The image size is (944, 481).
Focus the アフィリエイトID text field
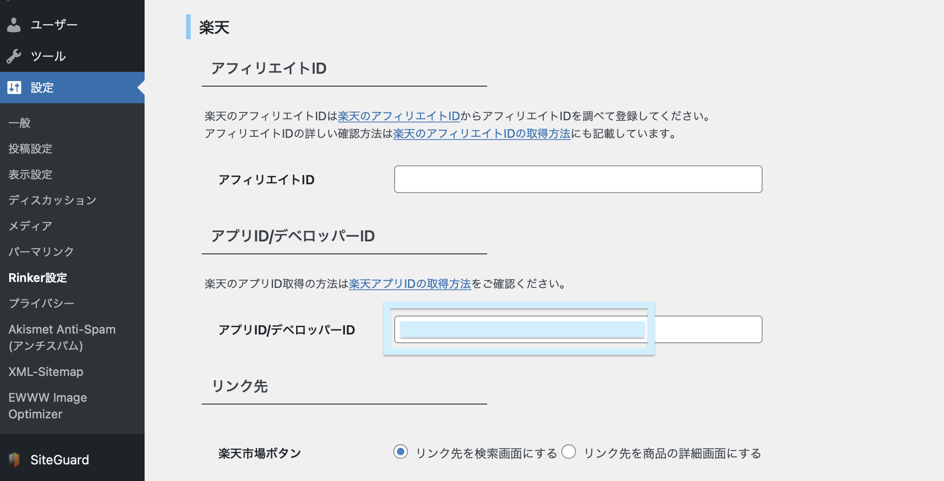tap(578, 179)
